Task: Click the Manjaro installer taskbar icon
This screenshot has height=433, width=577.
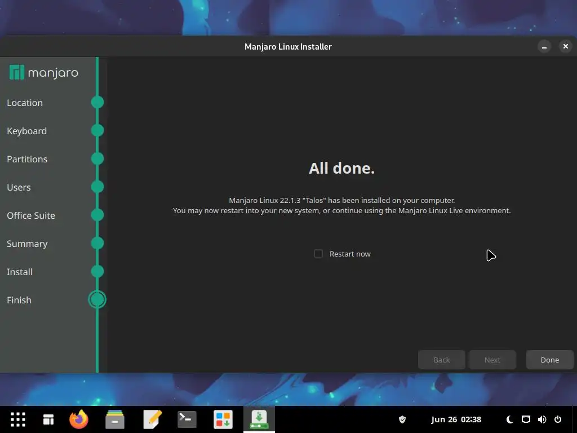Action: (259, 419)
